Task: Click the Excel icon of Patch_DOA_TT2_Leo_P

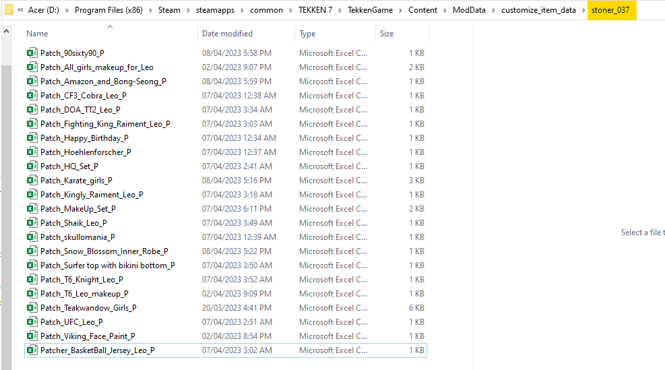Action: point(32,109)
